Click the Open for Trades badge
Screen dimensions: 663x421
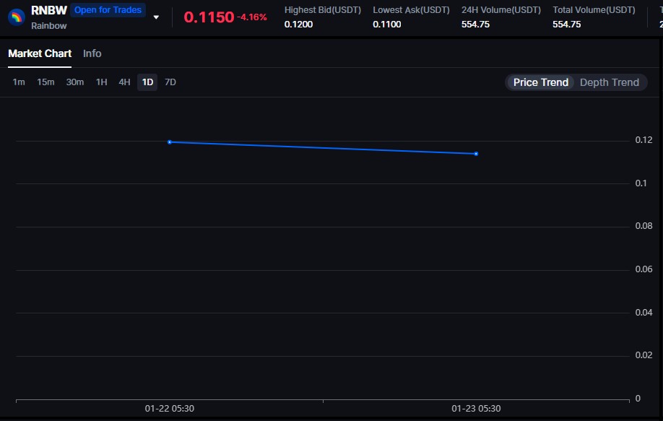click(108, 9)
